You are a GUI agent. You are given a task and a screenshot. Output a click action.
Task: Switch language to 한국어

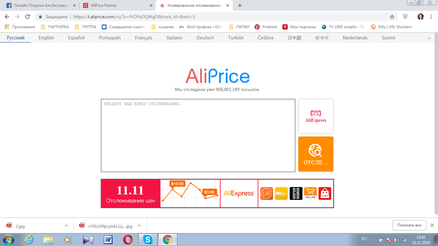coord(322,38)
